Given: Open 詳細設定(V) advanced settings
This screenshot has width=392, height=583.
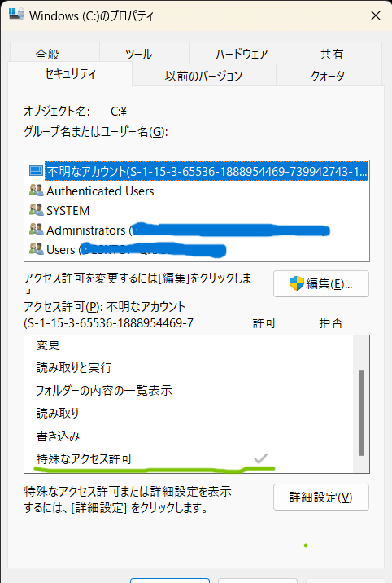Looking at the screenshot, I should pyautogui.click(x=321, y=498).
